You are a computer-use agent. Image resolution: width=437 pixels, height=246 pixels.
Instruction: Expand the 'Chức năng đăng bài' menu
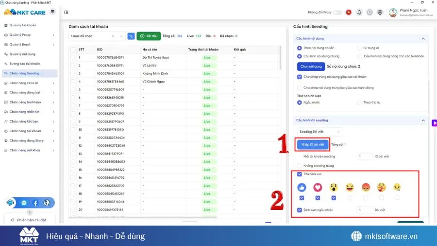(29, 92)
